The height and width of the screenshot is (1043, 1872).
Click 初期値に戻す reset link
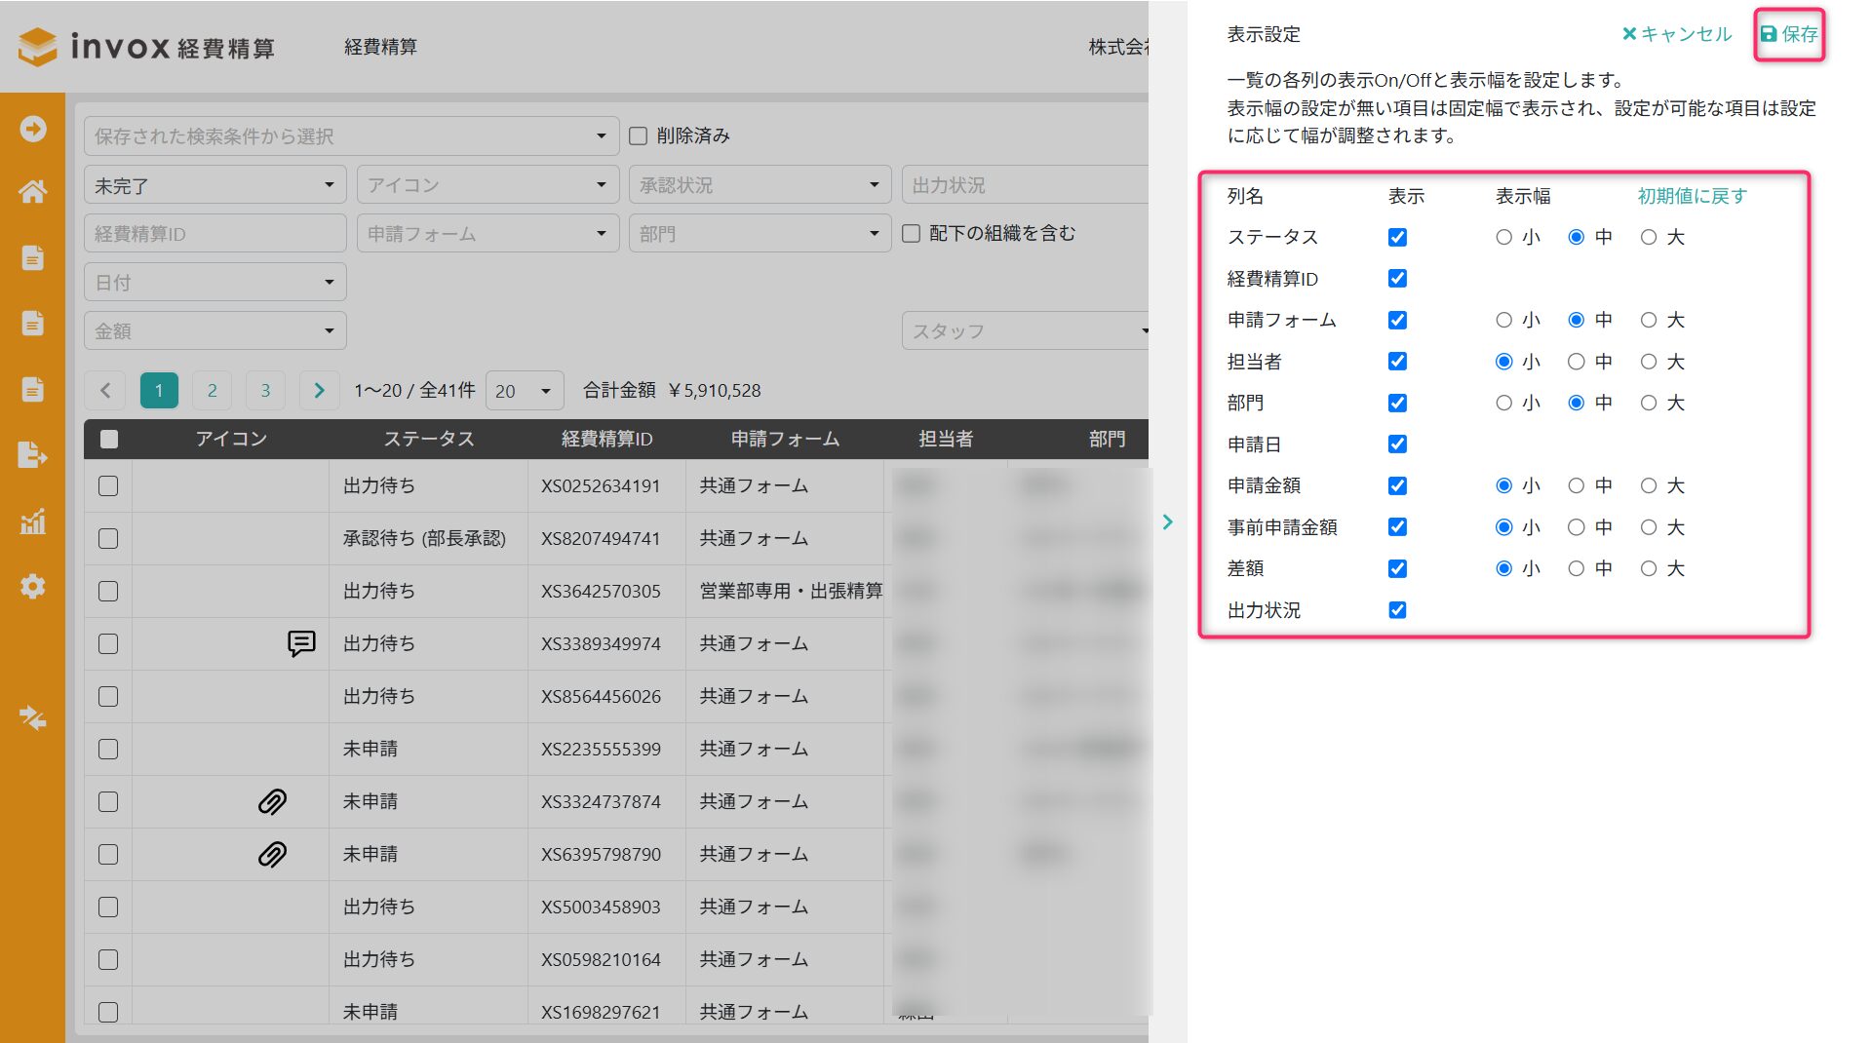[x=1692, y=196]
